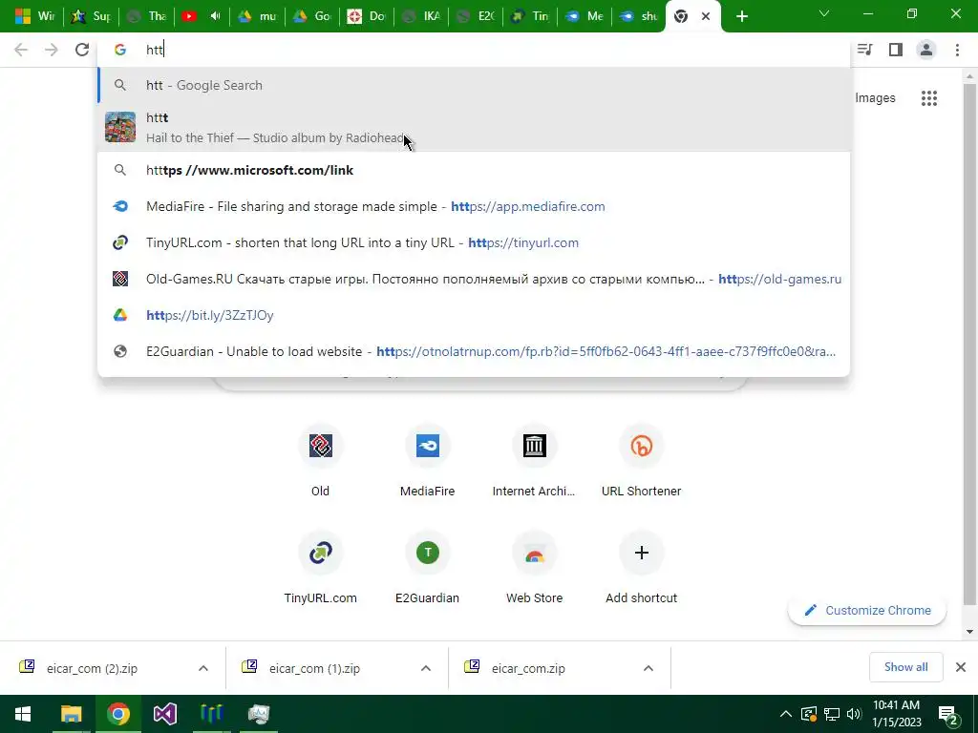Switch to the Me tab
This screenshot has width=978, height=733.
click(585, 16)
